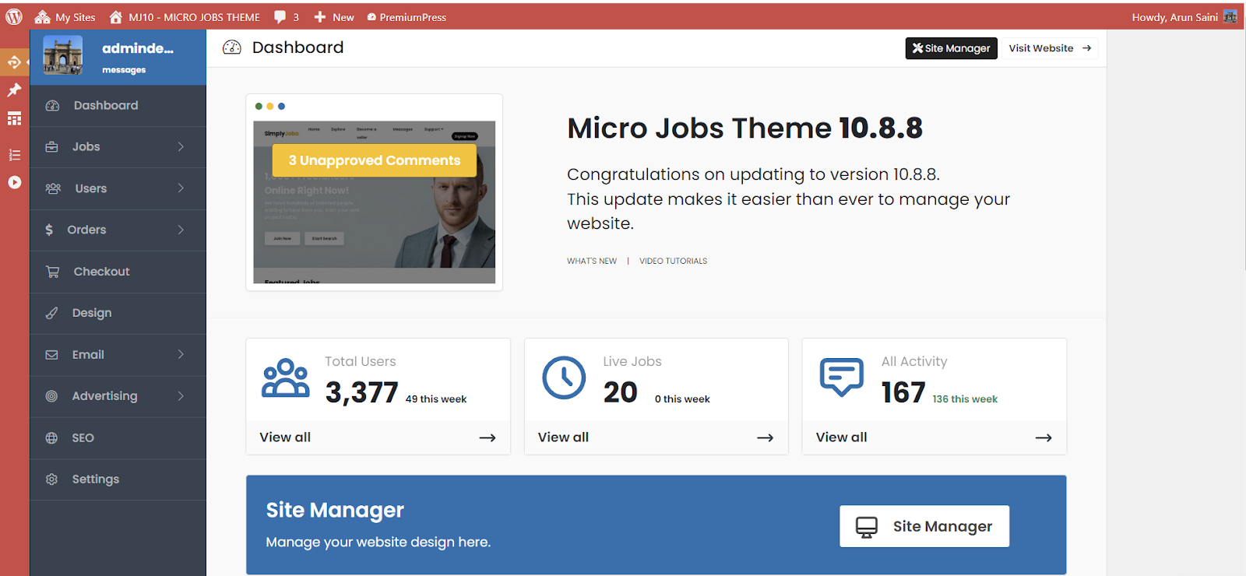Expand the Users submenu chevron
Image resolution: width=1246 pixels, height=576 pixels.
click(181, 188)
